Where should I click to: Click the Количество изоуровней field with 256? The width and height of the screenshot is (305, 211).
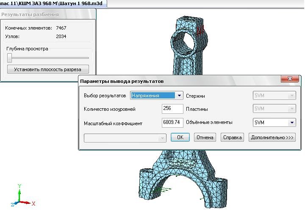pos(172,109)
